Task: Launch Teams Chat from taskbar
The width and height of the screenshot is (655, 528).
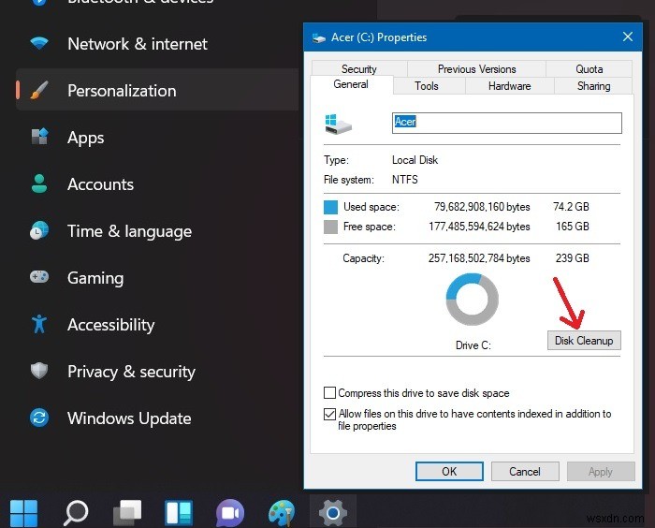Action: point(230,512)
